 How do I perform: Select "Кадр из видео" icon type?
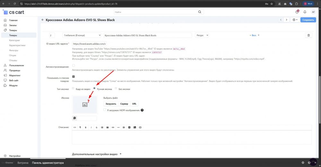click(74, 88)
